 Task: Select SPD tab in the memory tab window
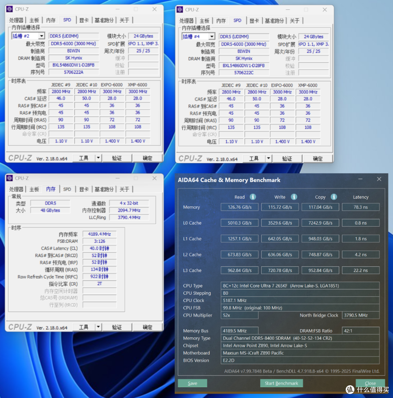coord(67,189)
